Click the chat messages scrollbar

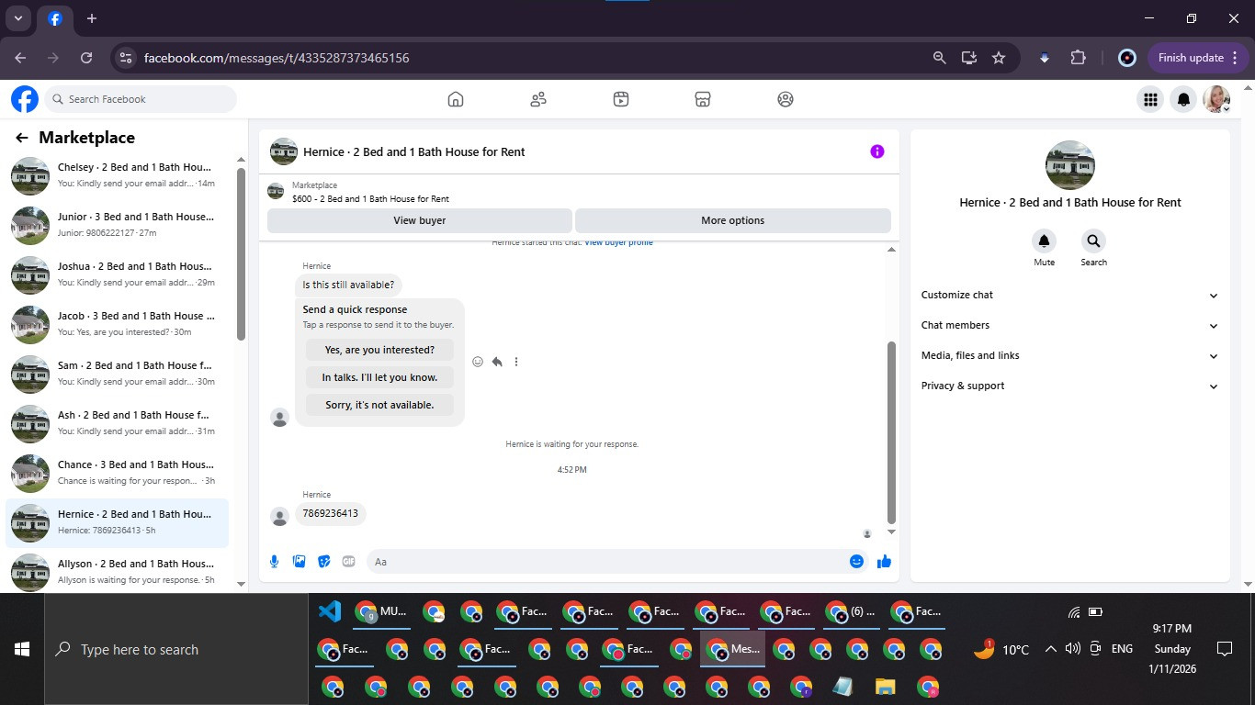click(890, 431)
